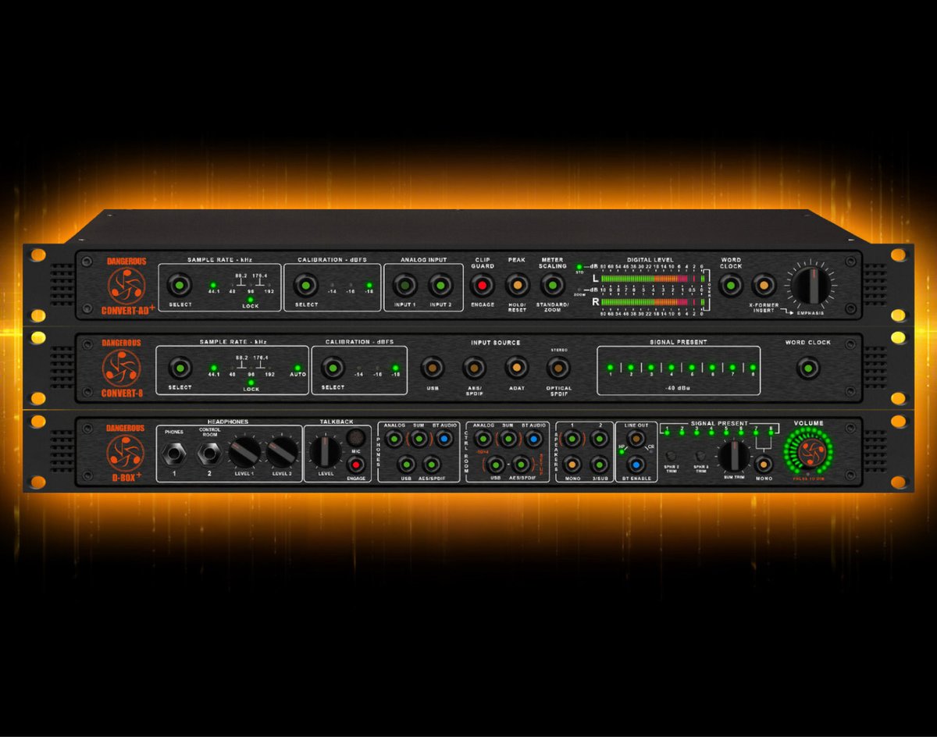Click the Lock LED on Convert-AD+
The height and width of the screenshot is (737, 937).
251,298
